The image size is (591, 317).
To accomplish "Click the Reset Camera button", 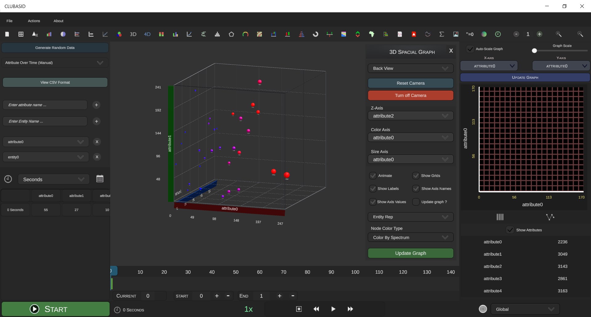I will pos(411,83).
